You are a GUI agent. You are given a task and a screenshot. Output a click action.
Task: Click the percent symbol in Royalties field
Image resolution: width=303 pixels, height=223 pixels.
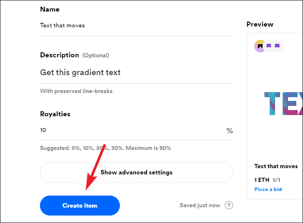tap(230, 131)
